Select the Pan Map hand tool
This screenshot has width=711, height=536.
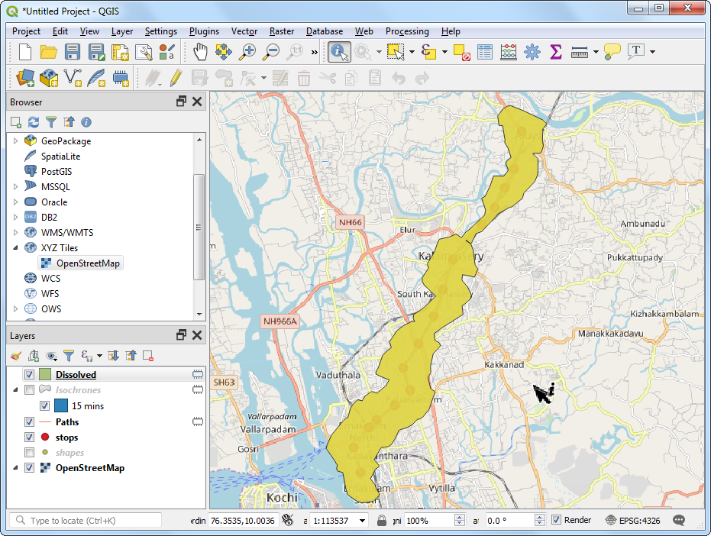click(x=200, y=52)
